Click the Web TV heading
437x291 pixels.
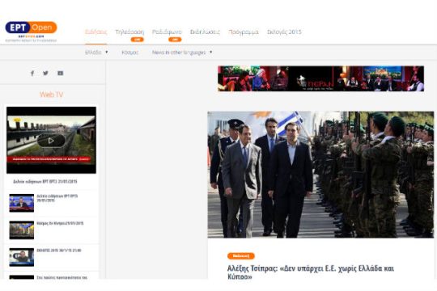click(51, 95)
